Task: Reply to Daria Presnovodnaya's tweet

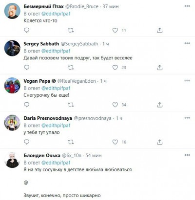Action: click(x=27, y=142)
